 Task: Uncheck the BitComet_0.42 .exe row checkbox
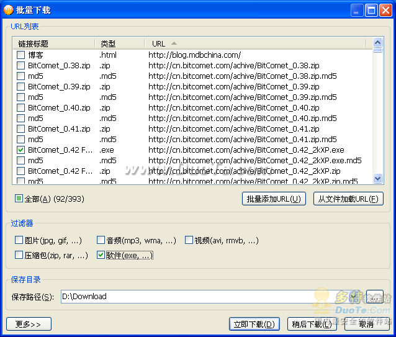click(x=20, y=150)
